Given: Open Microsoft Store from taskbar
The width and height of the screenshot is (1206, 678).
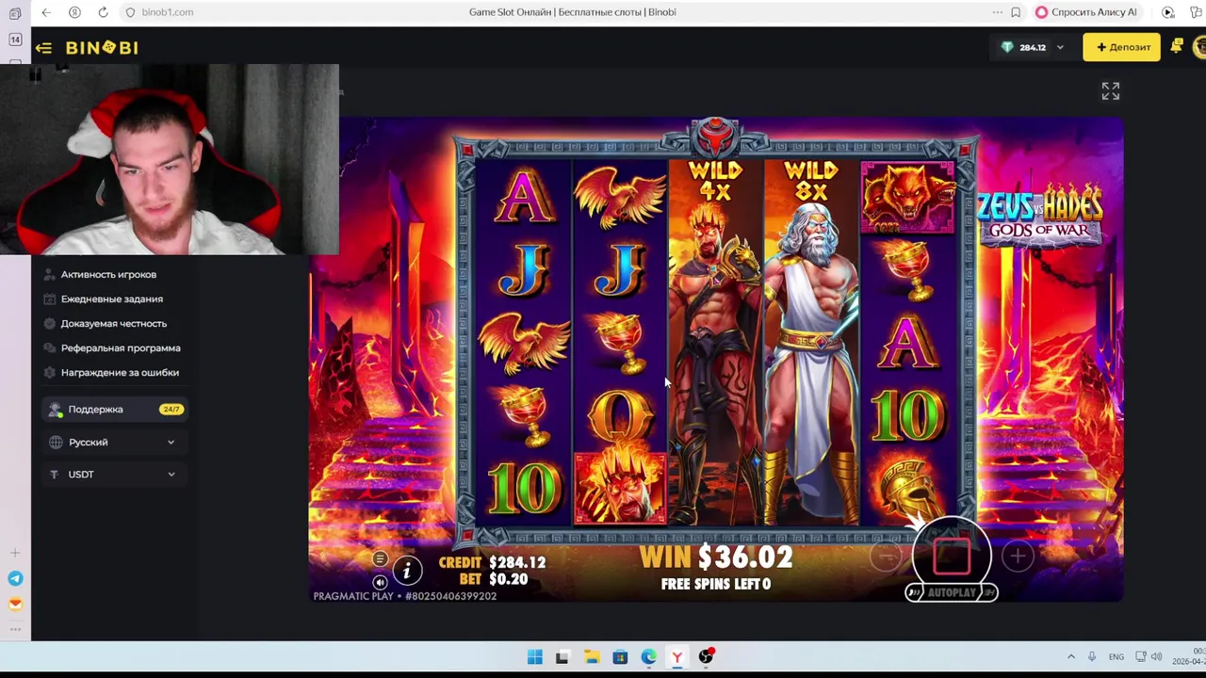Looking at the screenshot, I should (x=620, y=656).
